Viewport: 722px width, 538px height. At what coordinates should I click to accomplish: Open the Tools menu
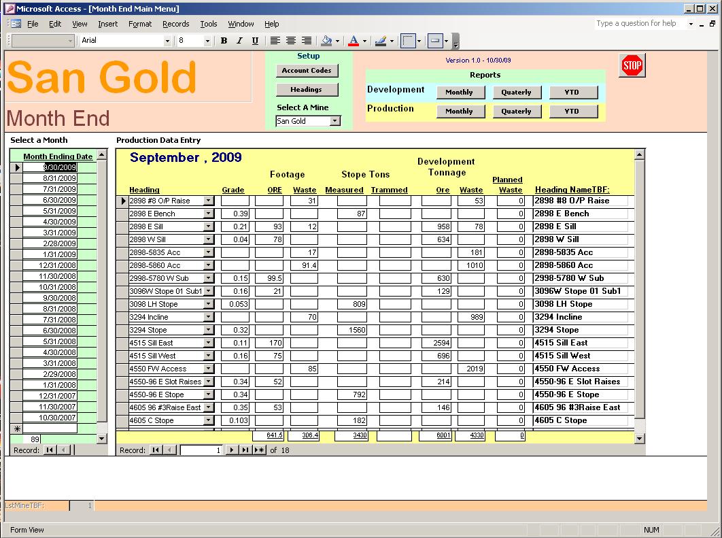tap(209, 23)
